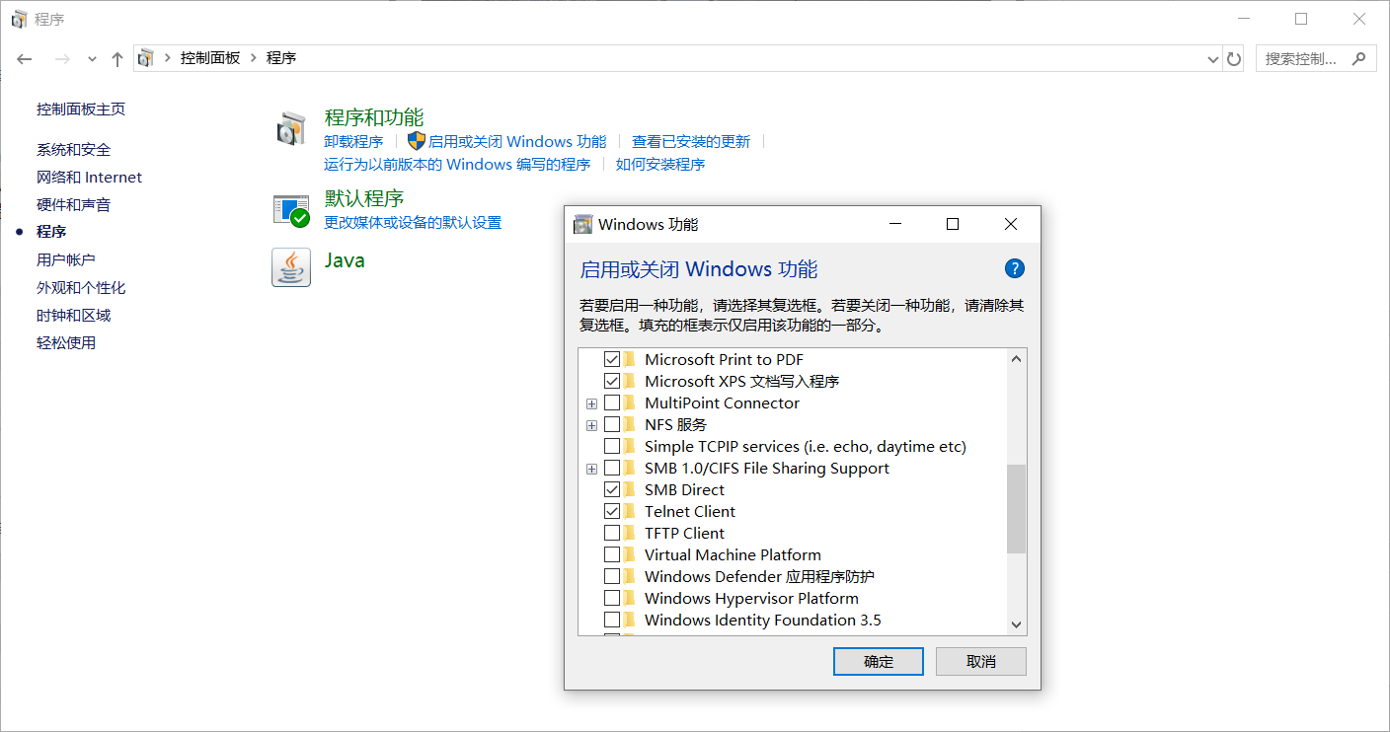Image resolution: width=1390 pixels, height=732 pixels.
Task: Click 查看已安装的更新 link
Action: (691, 141)
